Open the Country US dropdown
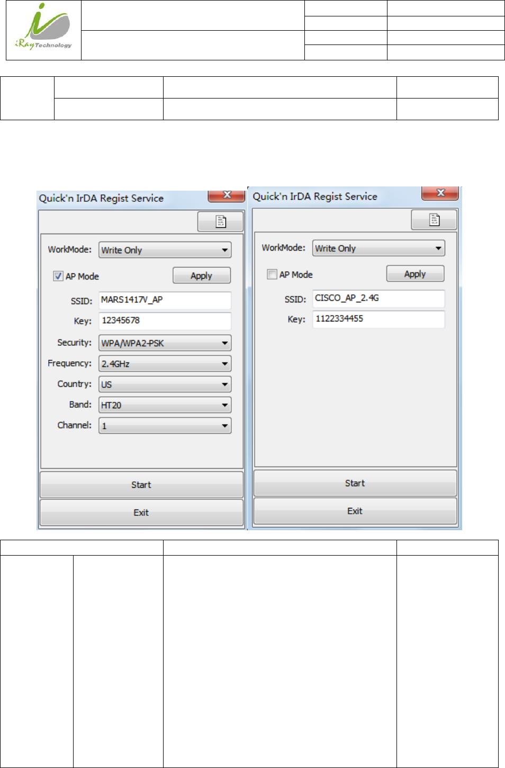 (x=165, y=385)
